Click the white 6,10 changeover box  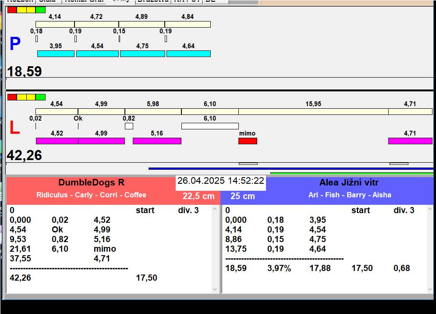[x=210, y=126]
